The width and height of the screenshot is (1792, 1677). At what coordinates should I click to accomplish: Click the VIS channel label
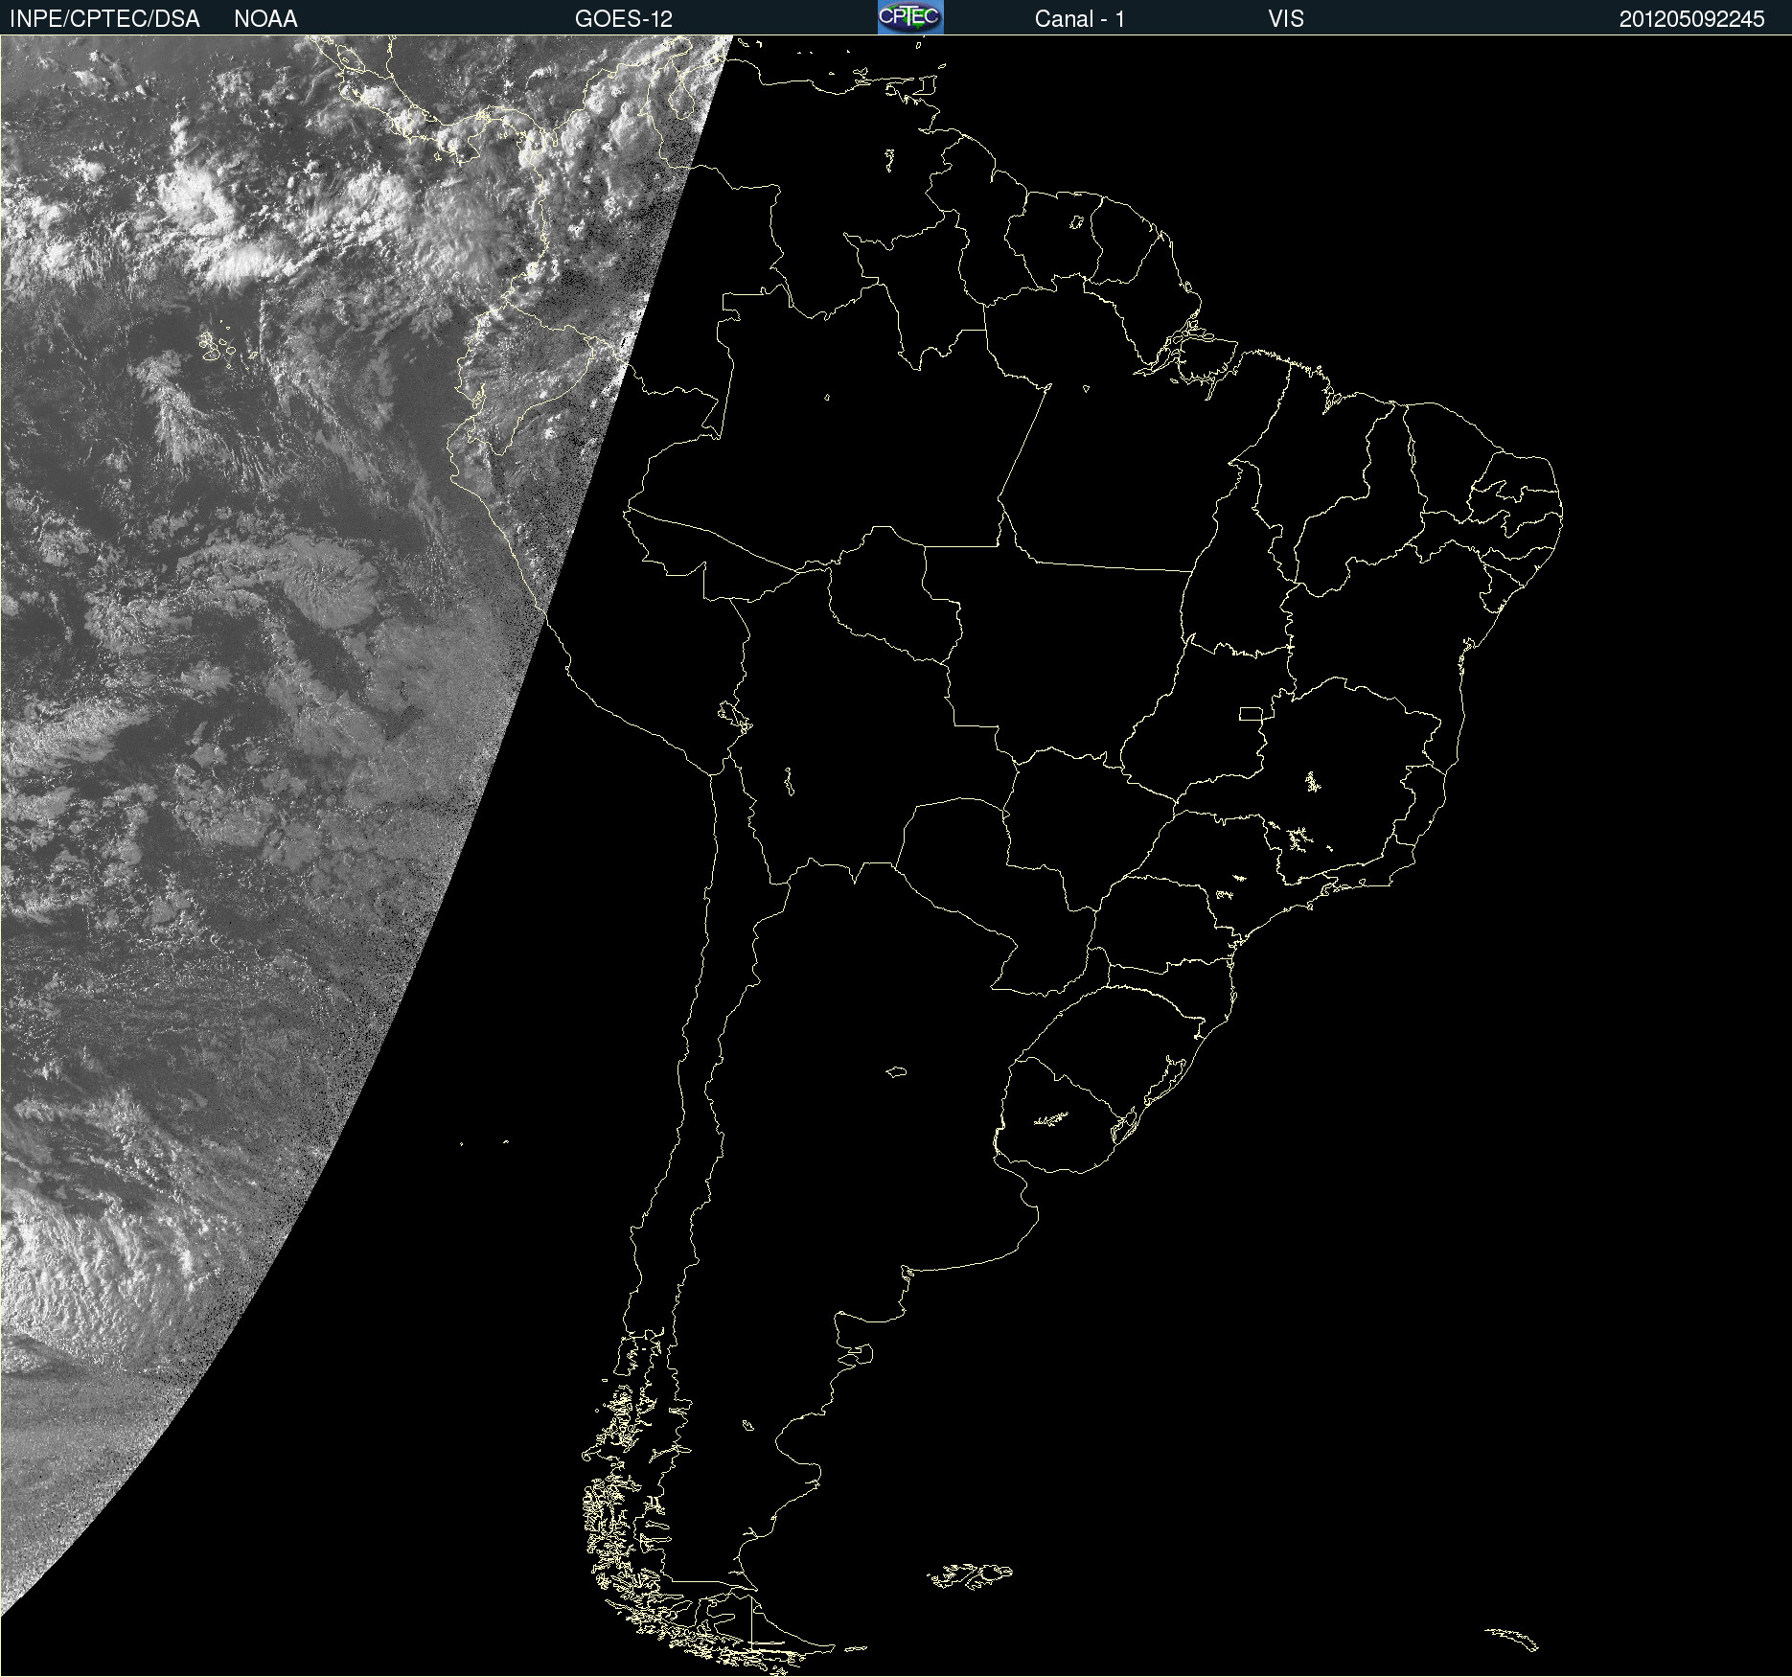[x=1286, y=19]
